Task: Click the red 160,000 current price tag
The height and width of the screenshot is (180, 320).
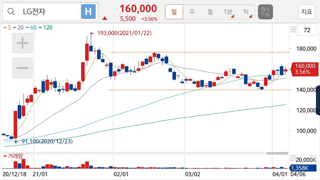Action: point(304,69)
